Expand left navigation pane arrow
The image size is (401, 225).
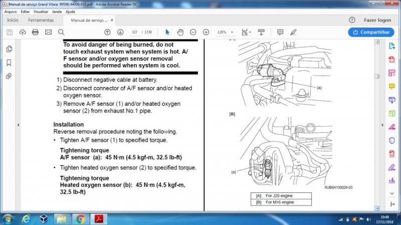pyautogui.click(x=18, y=125)
